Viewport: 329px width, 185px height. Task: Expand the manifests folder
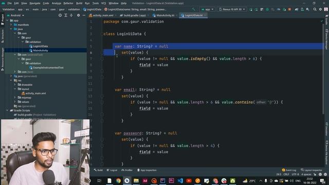pyautogui.click(x=11, y=25)
